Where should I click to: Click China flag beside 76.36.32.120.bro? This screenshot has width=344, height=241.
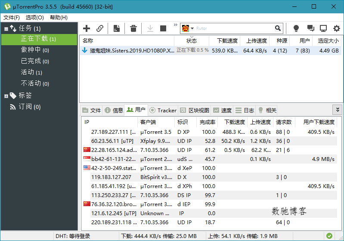coord(87,204)
